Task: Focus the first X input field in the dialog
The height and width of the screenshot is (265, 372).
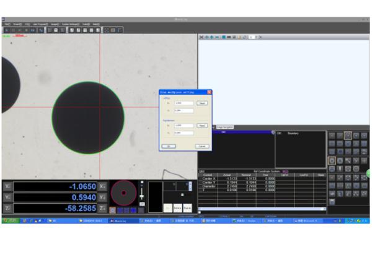Action: 184,103
